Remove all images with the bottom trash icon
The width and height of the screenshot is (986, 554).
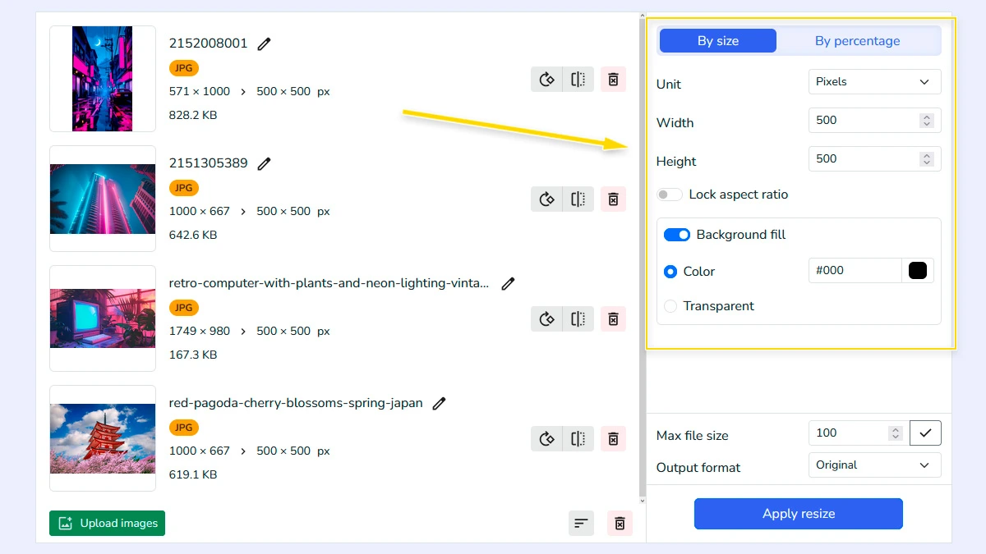point(620,523)
